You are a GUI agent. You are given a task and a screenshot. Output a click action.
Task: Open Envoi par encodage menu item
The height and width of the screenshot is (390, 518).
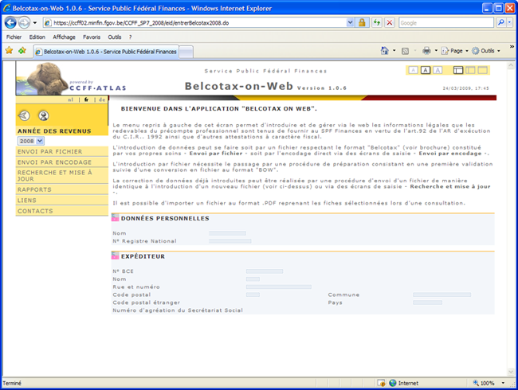(x=62, y=162)
